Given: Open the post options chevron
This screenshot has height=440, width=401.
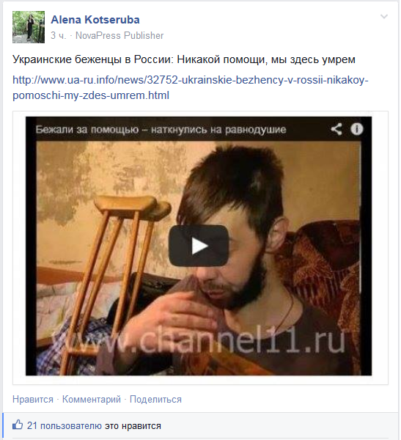Looking at the screenshot, I should (x=383, y=17).
